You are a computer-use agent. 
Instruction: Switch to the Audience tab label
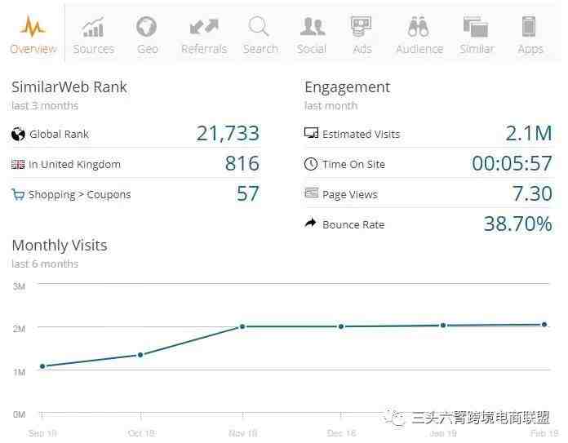(x=419, y=49)
